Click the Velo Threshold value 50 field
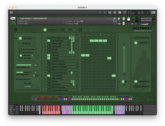165x126 pixels. (35, 72)
